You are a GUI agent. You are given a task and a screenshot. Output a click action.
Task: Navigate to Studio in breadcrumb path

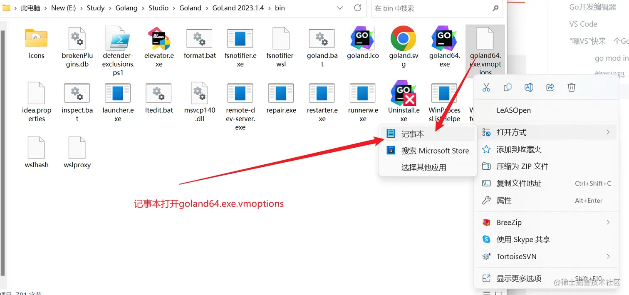(x=158, y=8)
